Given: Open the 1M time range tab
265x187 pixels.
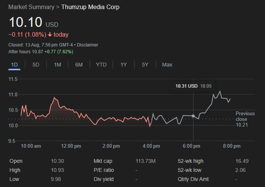Looking at the screenshot, I should [57, 65].
